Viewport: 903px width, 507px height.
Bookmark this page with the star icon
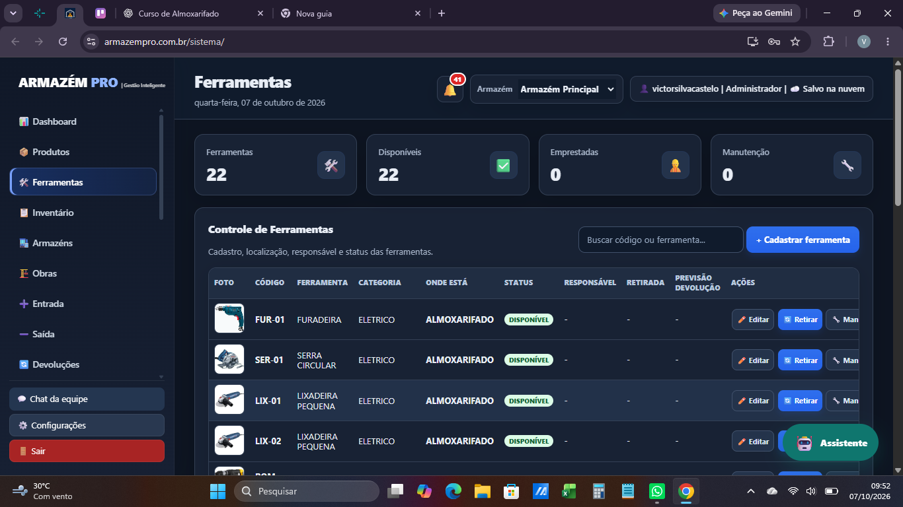(x=795, y=42)
